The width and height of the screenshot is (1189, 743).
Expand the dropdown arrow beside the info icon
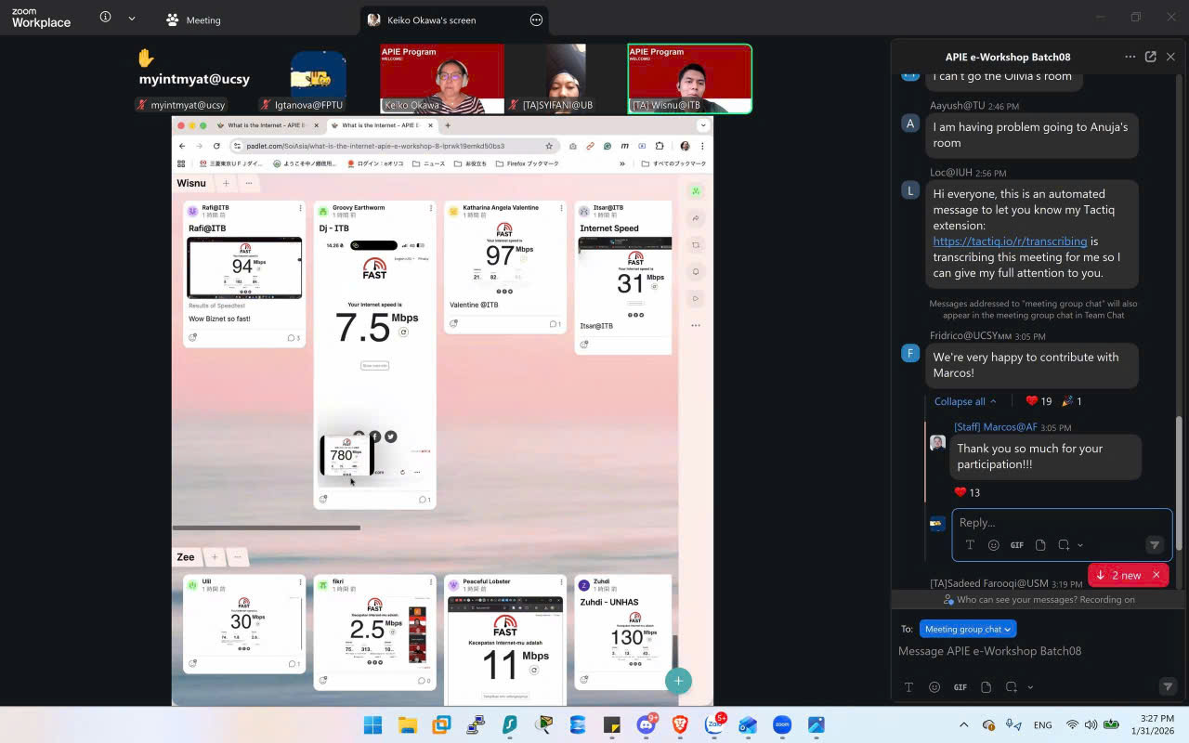click(x=132, y=18)
